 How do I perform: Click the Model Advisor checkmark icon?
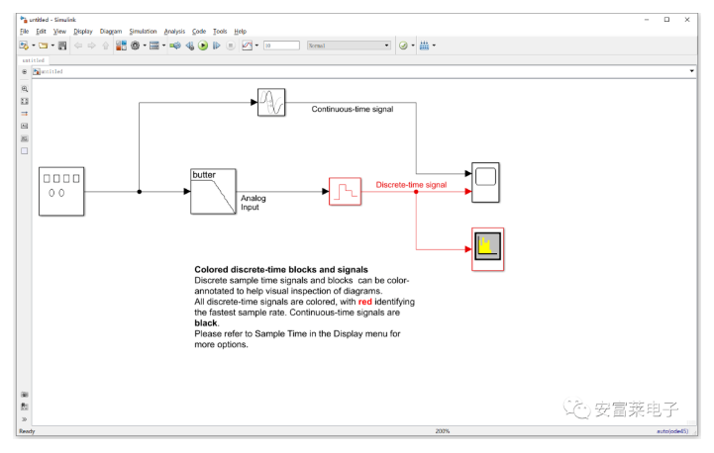click(x=403, y=45)
